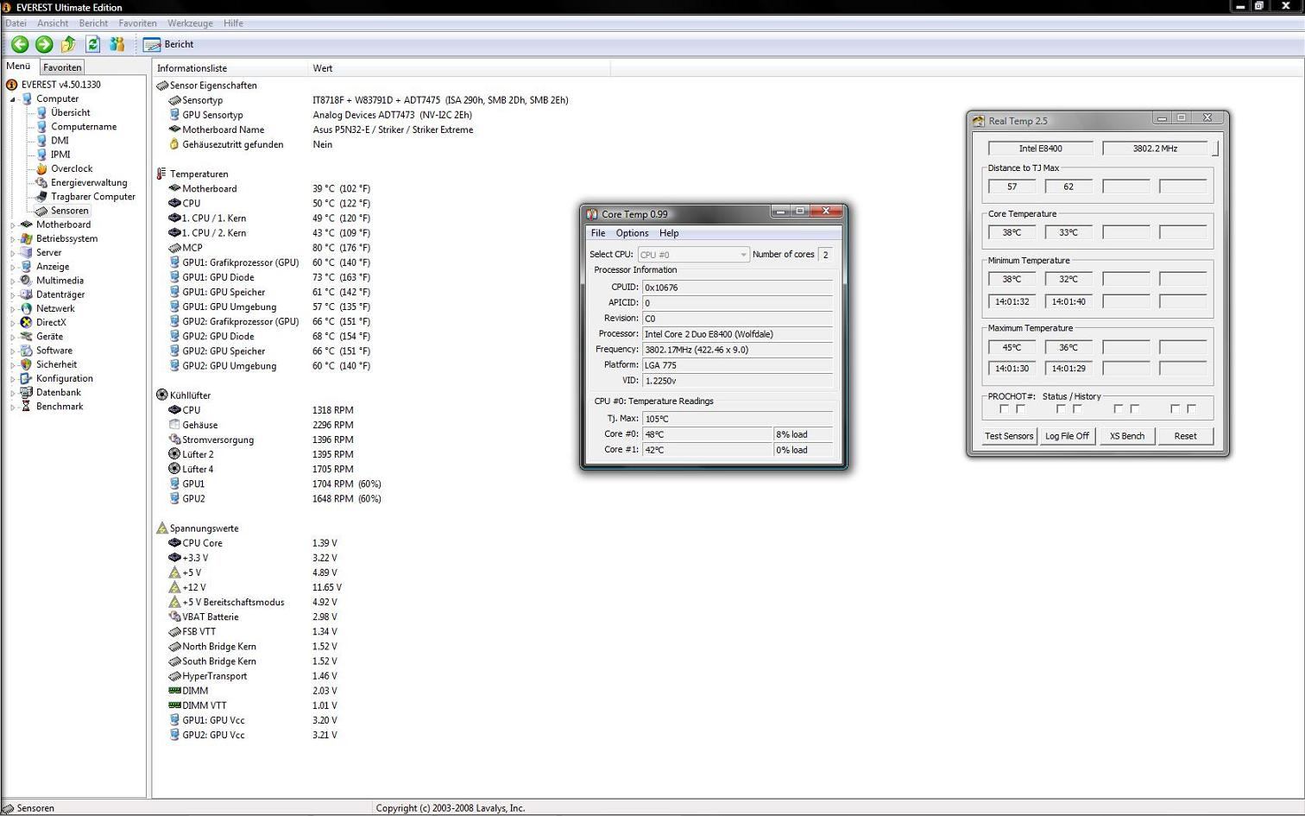Expand the Konfiguration tree node
Screen dimensions: 1305x816
pyautogui.click(x=13, y=378)
